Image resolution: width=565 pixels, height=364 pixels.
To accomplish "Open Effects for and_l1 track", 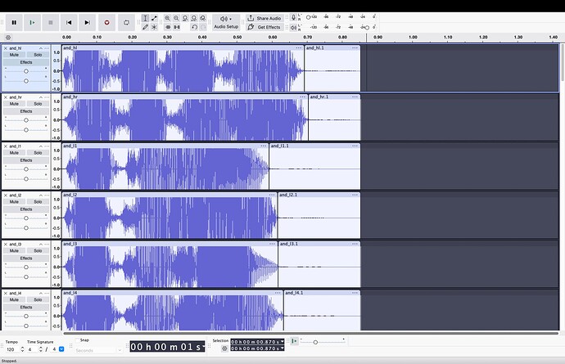I will pos(26,160).
